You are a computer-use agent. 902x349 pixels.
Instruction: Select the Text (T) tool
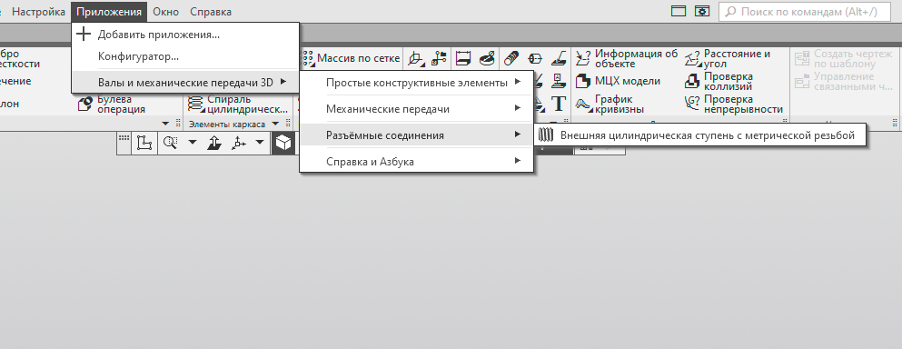[x=559, y=104]
